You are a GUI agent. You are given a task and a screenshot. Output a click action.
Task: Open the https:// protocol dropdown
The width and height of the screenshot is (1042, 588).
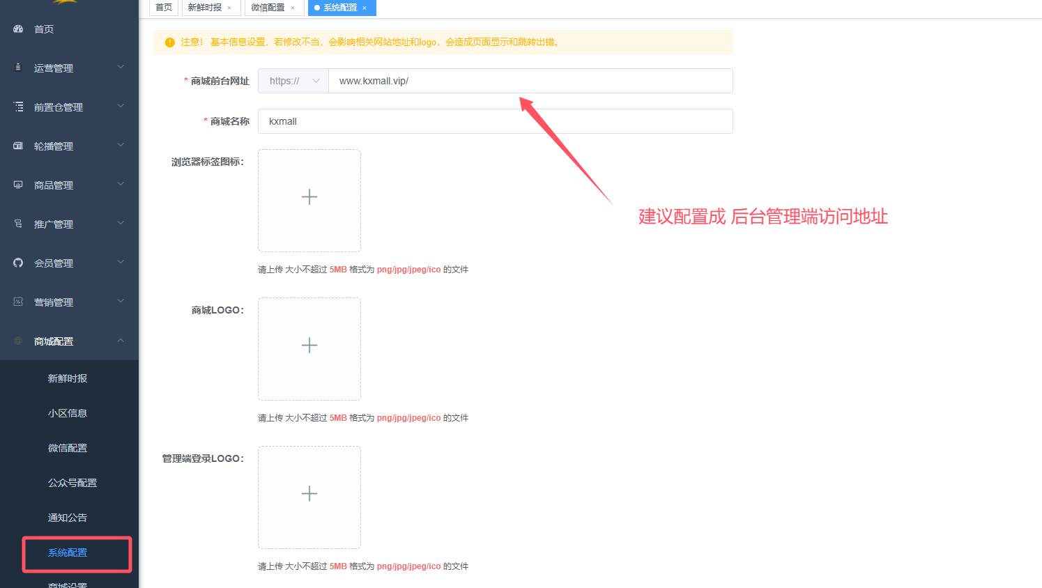tap(293, 81)
